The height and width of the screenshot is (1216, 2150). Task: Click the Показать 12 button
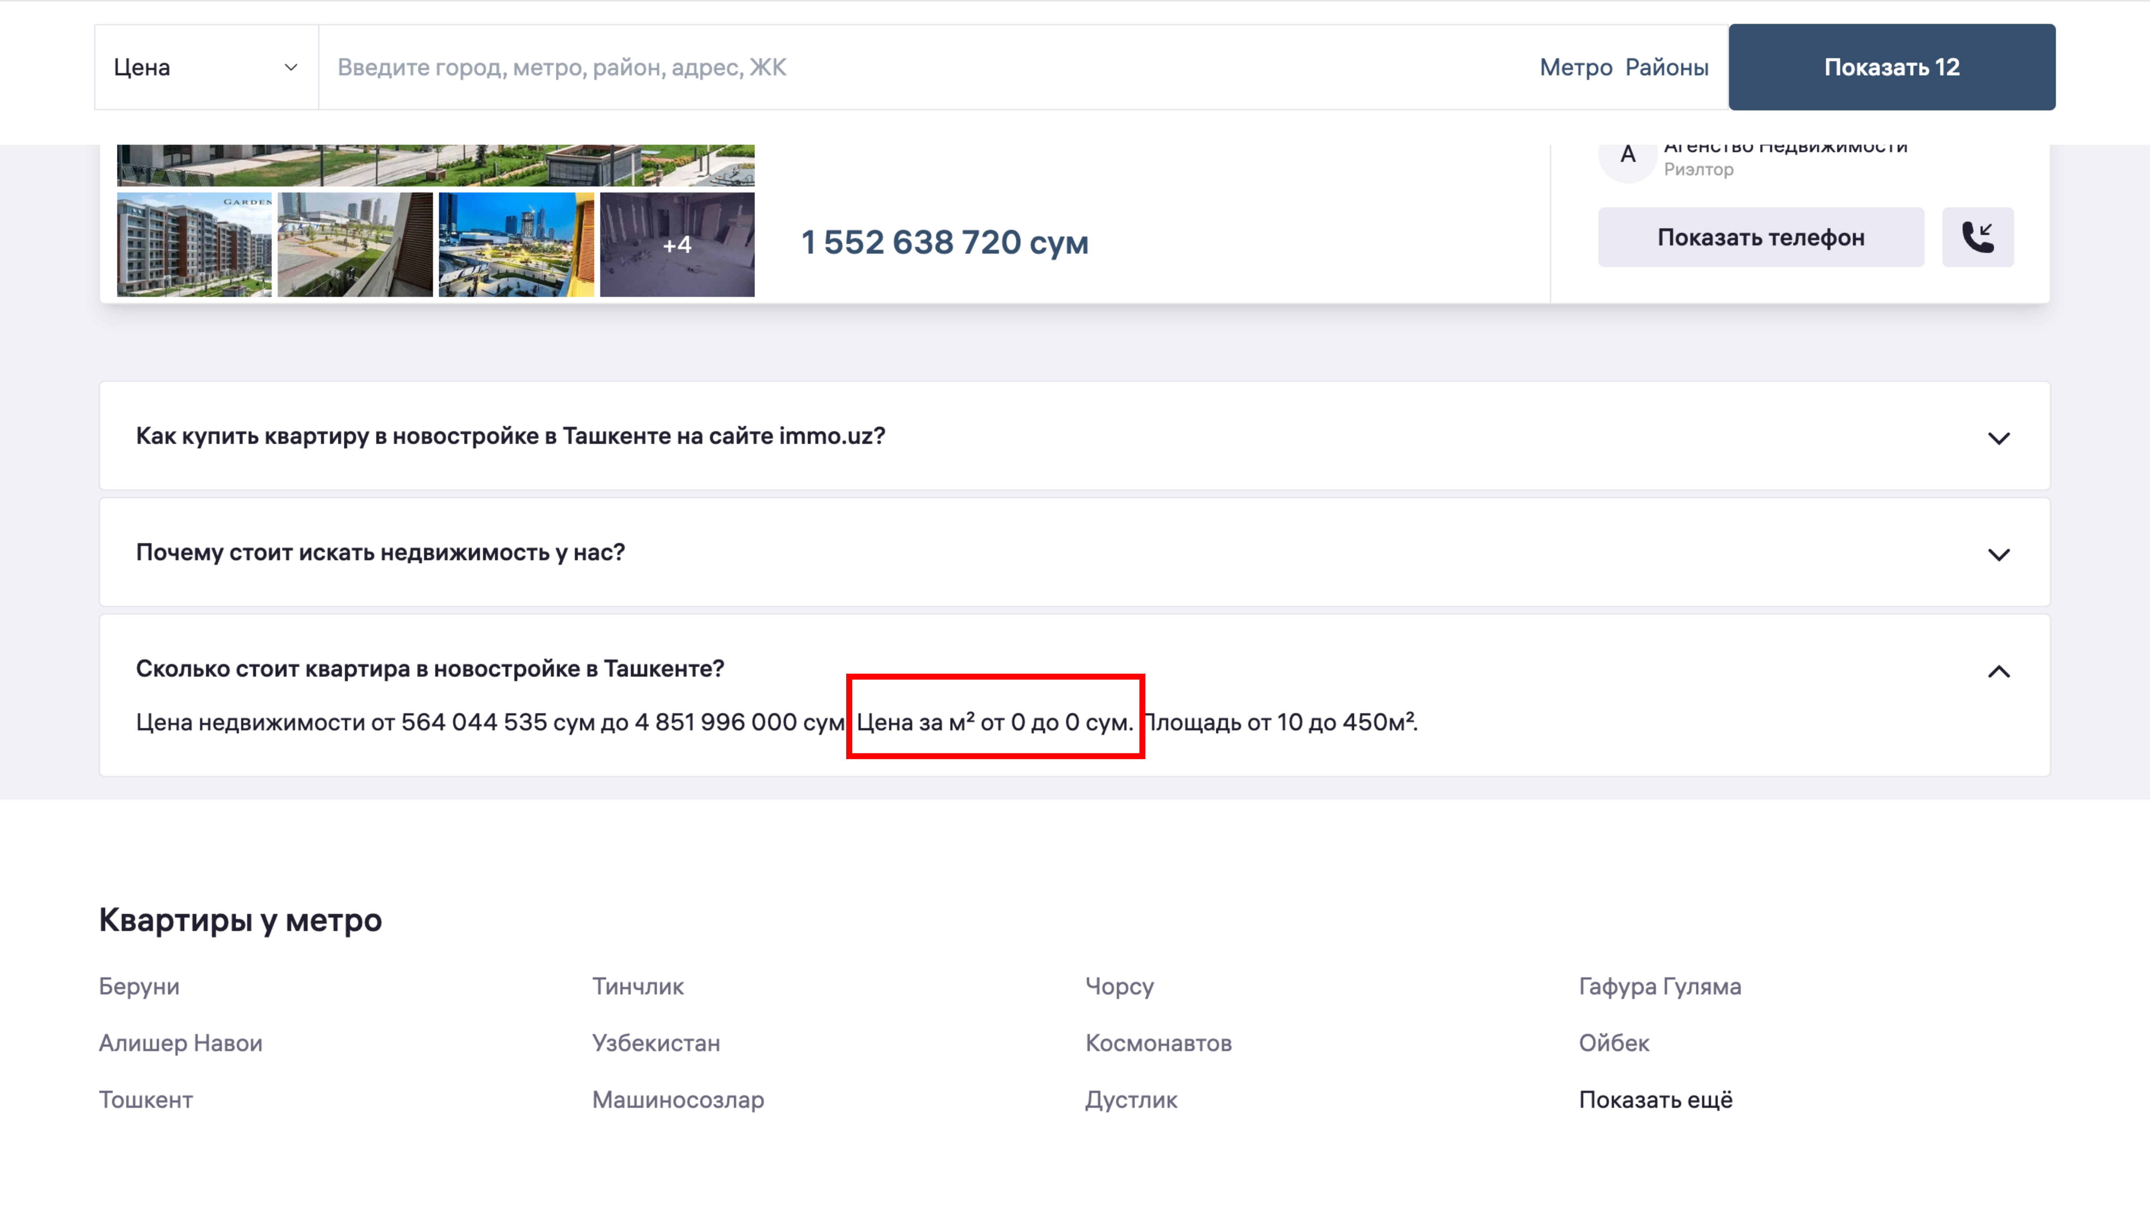(x=1891, y=67)
